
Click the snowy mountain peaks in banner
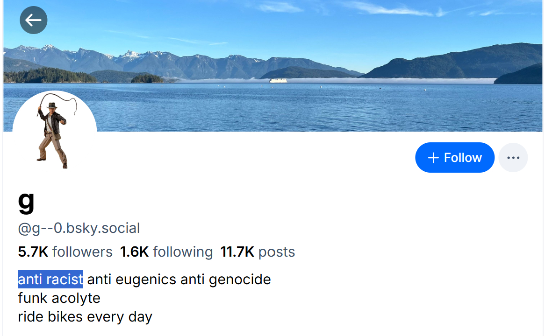coord(129,56)
